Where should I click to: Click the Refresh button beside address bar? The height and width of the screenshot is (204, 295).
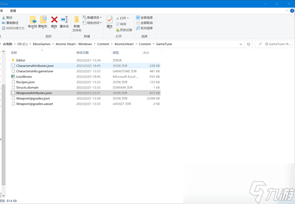(249, 44)
